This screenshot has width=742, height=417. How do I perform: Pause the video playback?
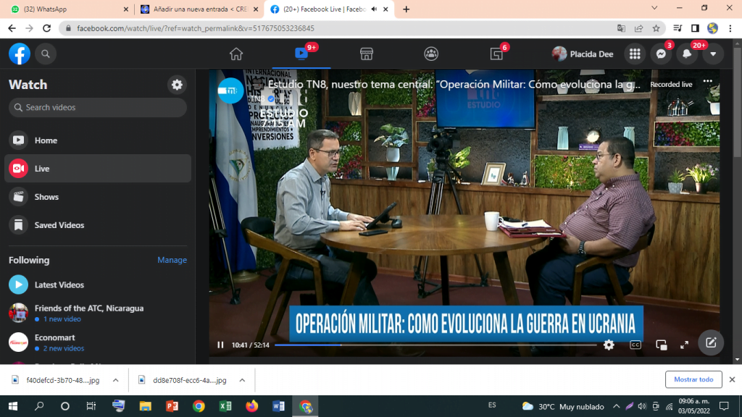pos(220,345)
